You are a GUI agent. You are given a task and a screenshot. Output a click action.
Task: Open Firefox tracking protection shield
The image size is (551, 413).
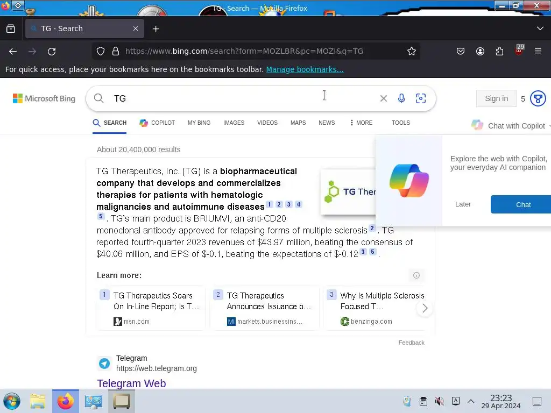(101, 51)
